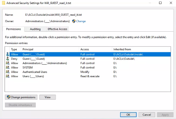This screenshot has width=176, height=119.
Task: Click the user icon of the Allow Guest entry
Action: tap(7, 54)
